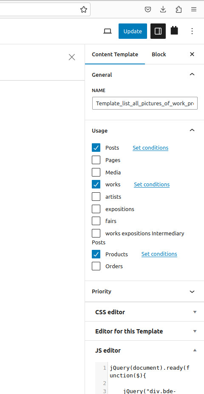Collapse the General section chevron
The width and height of the screenshot is (204, 394).
pyautogui.click(x=192, y=75)
